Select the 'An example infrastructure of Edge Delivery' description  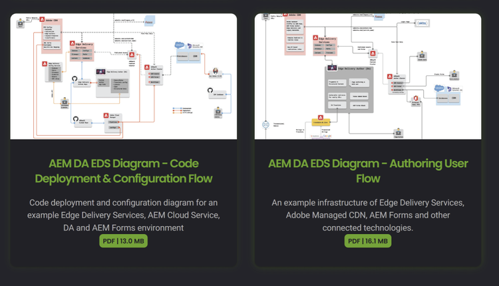[x=368, y=215]
